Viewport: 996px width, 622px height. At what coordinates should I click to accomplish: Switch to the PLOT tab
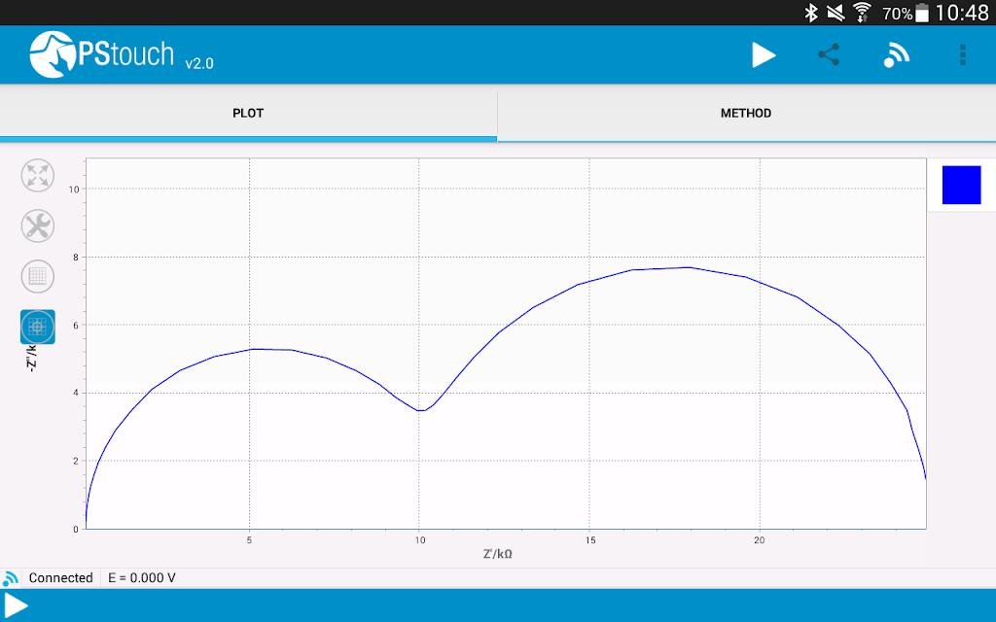pos(248,114)
